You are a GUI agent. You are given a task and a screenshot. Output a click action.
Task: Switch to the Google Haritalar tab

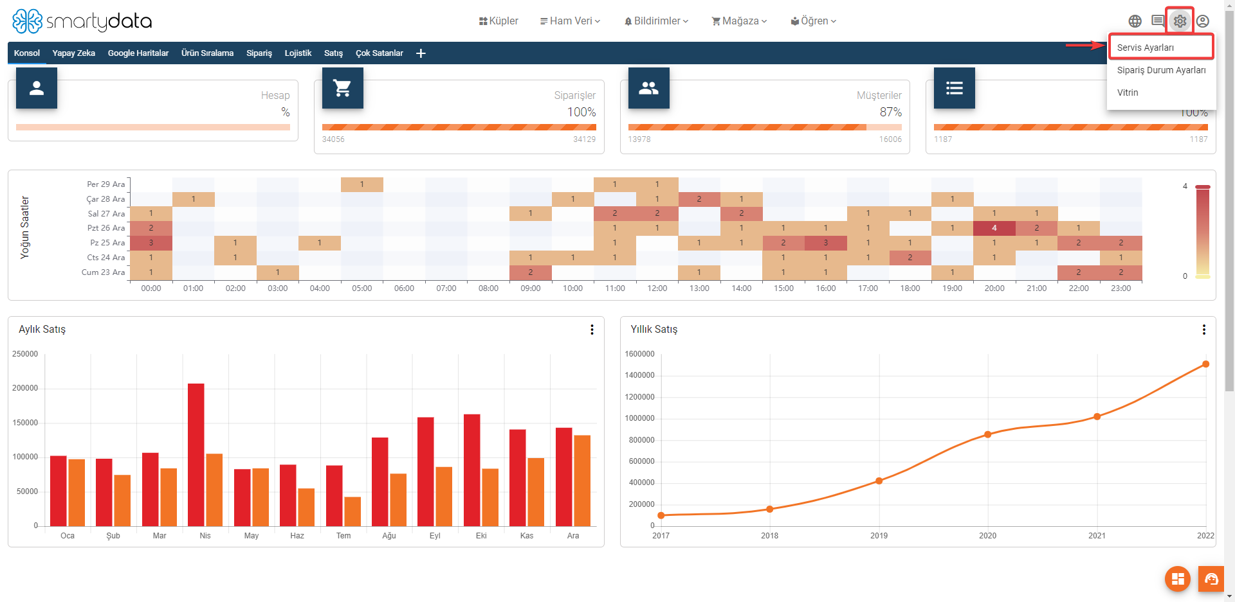pyautogui.click(x=138, y=53)
